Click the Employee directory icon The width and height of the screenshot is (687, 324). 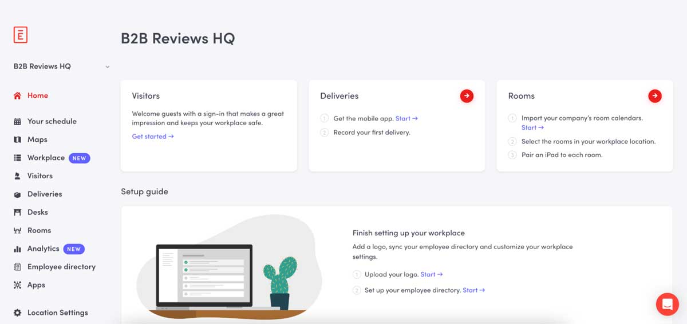[17, 267]
